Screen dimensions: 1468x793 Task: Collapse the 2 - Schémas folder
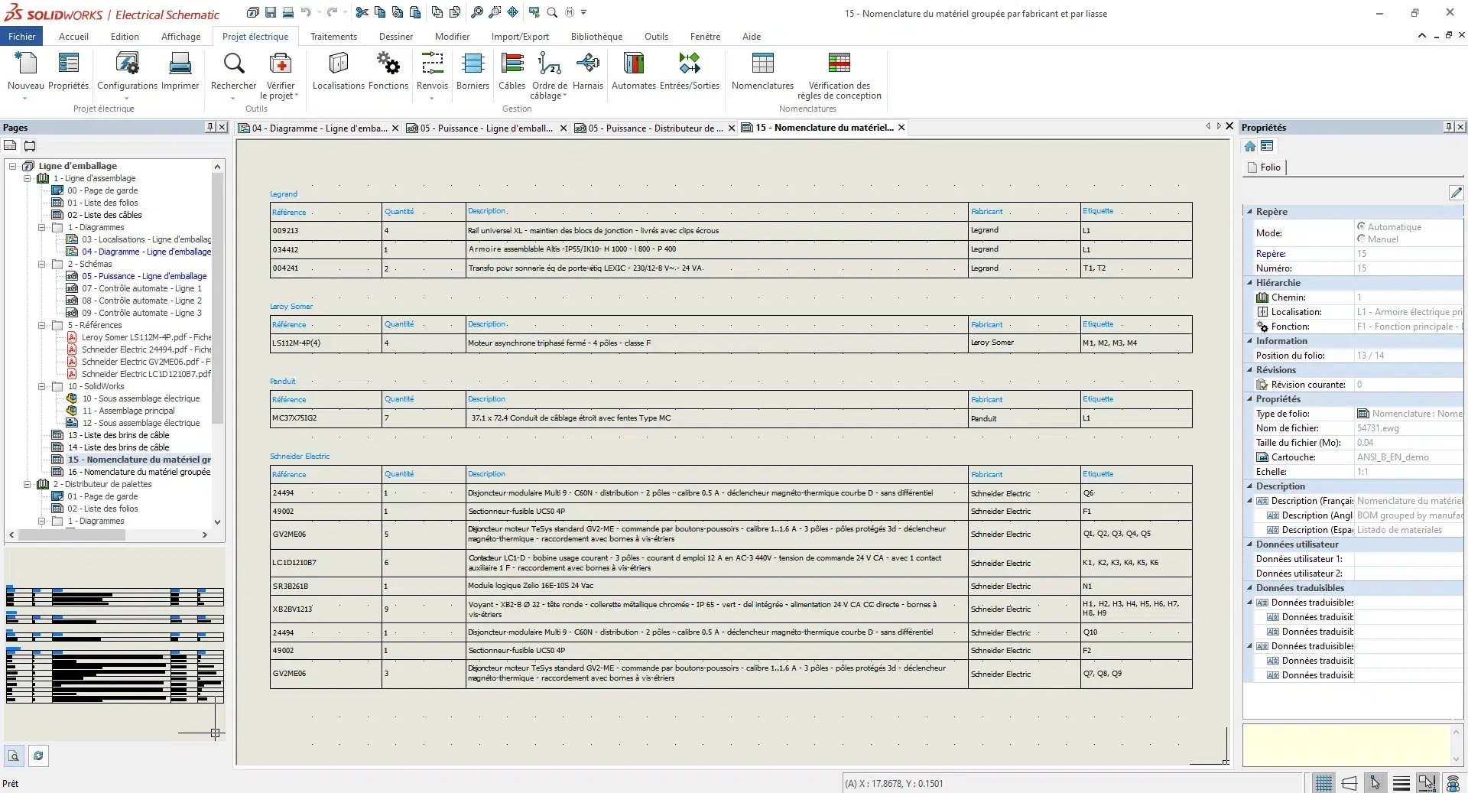(x=42, y=264)
